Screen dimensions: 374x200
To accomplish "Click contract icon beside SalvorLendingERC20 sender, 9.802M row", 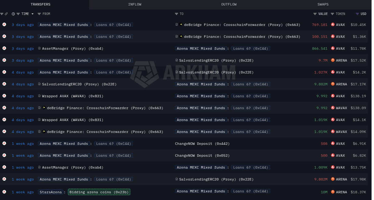I will [39, 84].
